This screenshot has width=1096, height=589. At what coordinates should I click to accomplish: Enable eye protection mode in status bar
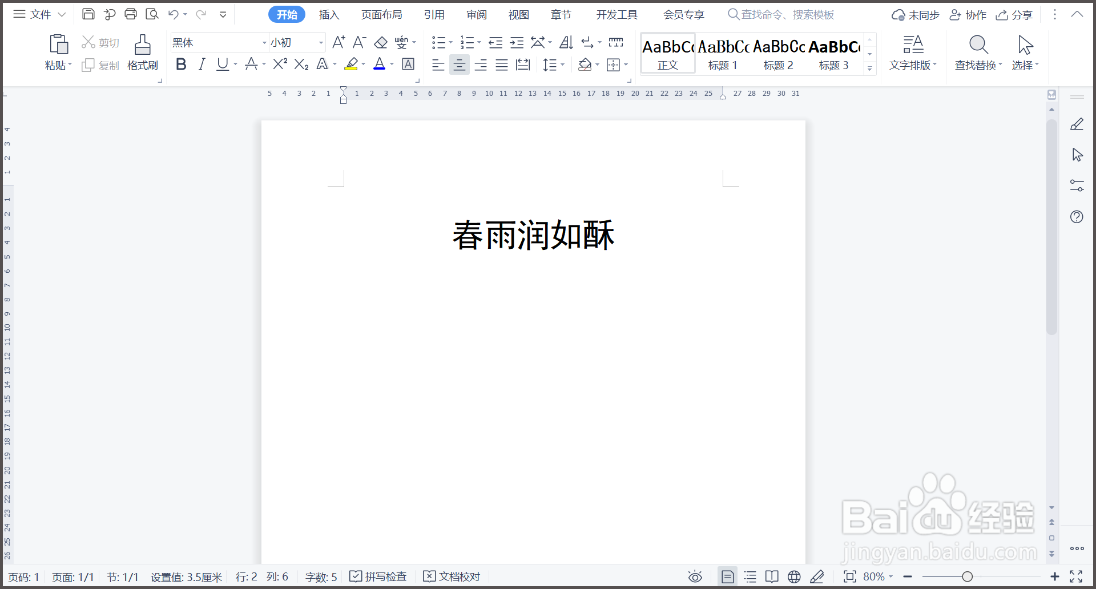[x=695, y=576]
